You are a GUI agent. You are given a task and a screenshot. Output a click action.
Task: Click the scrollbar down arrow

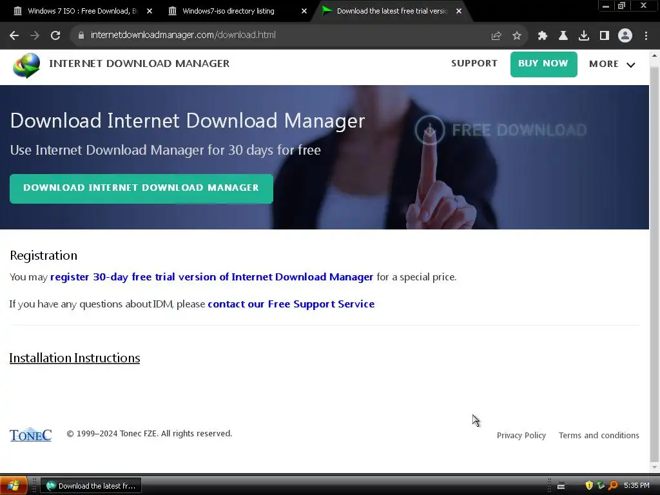point(654,467)
